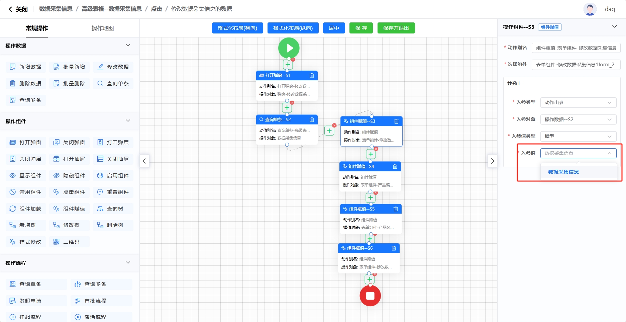
Task: Click the user avatar icon
Action: 590,9
